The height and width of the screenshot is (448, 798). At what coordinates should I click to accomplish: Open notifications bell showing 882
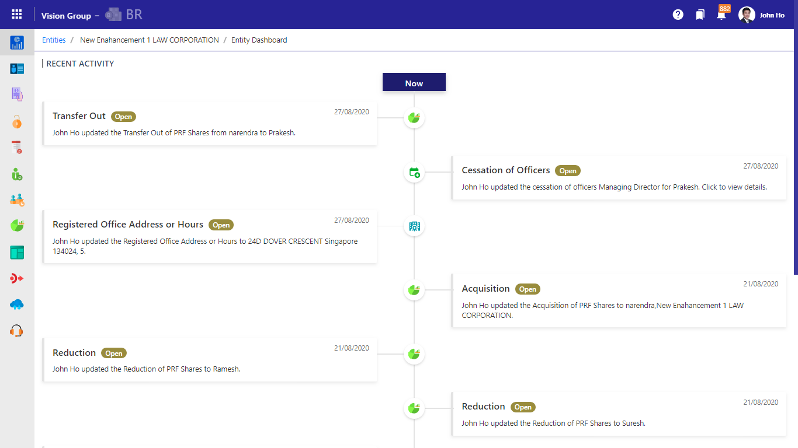[722, 14]
